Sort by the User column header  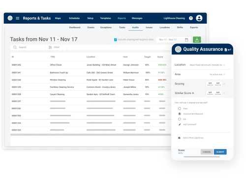[x=125, y=57]
